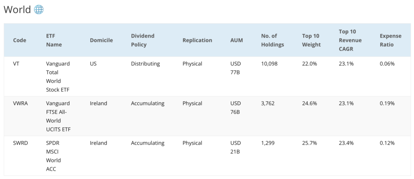This screenshot has width=414, height=179.
Task: Select the 0.06% expense ratio value
Action: pos(387,64)
